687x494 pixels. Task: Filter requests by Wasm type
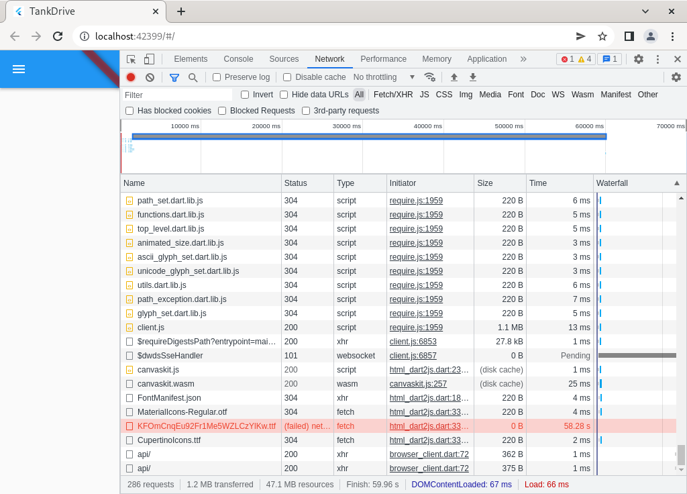(x=583, y=95)
